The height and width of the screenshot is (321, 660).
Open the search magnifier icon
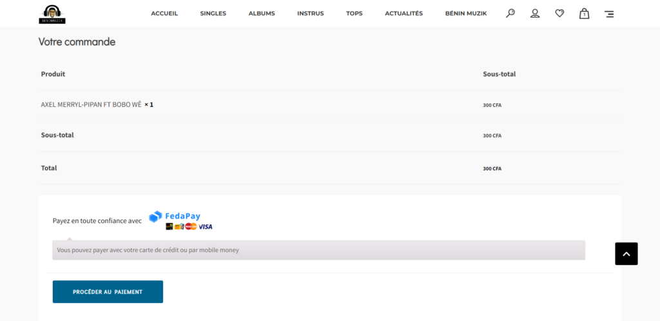click(510, 14)
